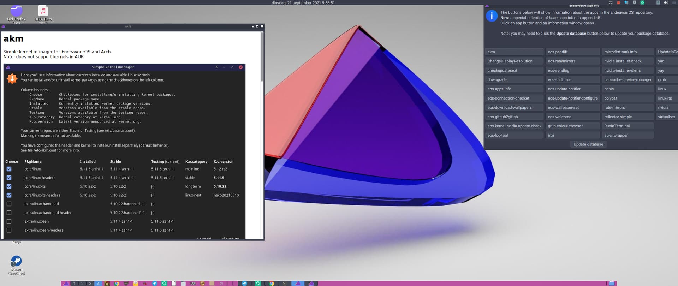The height and width of the screenshot is (286, 678).
Task: Click the K.o.version column header
Action: click(x=224, y=162)
